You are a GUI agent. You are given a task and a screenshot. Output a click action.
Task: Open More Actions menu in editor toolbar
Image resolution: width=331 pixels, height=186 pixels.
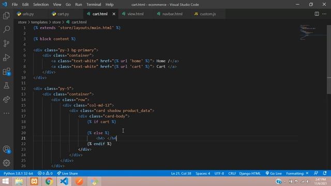[324, 14]
